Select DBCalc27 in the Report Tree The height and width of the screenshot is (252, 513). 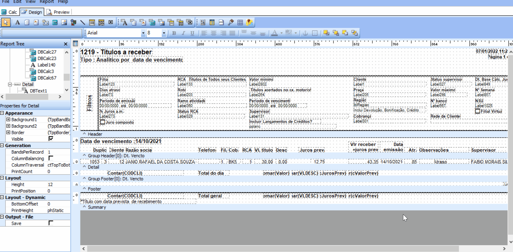click(47, 52)
